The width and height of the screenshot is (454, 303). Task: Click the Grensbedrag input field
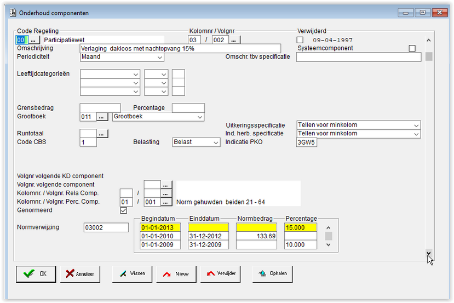pyautogui.click(x=100, y=108)
